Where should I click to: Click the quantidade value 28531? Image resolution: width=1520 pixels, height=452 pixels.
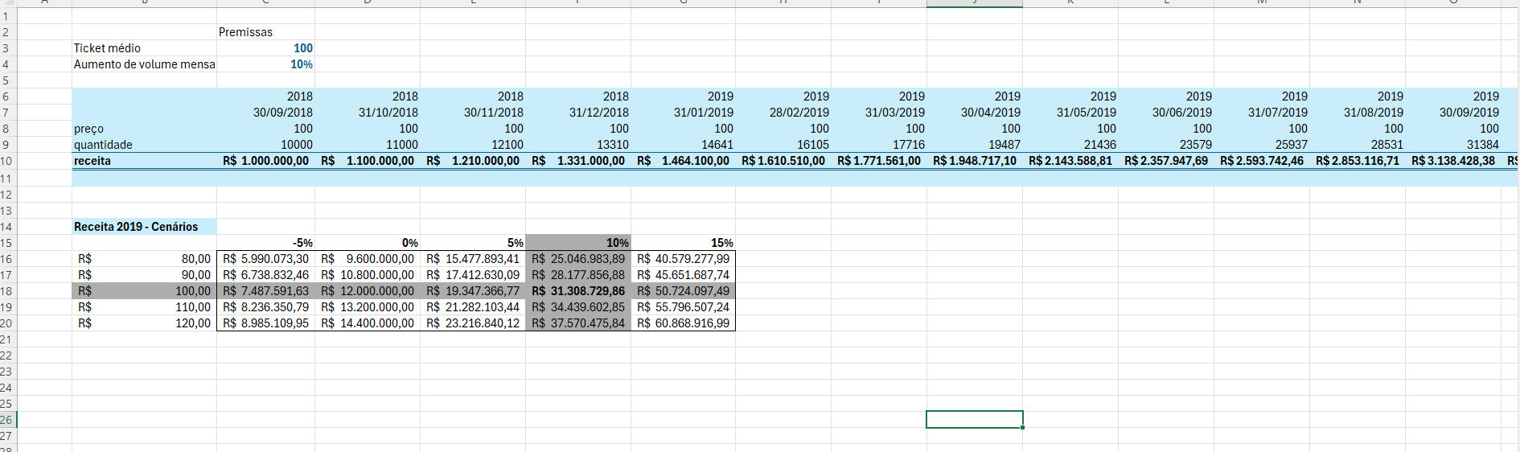[1358, 145]
